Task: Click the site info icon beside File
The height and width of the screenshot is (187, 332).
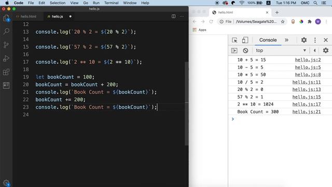Action: pyautogui.click(x=222, y=22)
